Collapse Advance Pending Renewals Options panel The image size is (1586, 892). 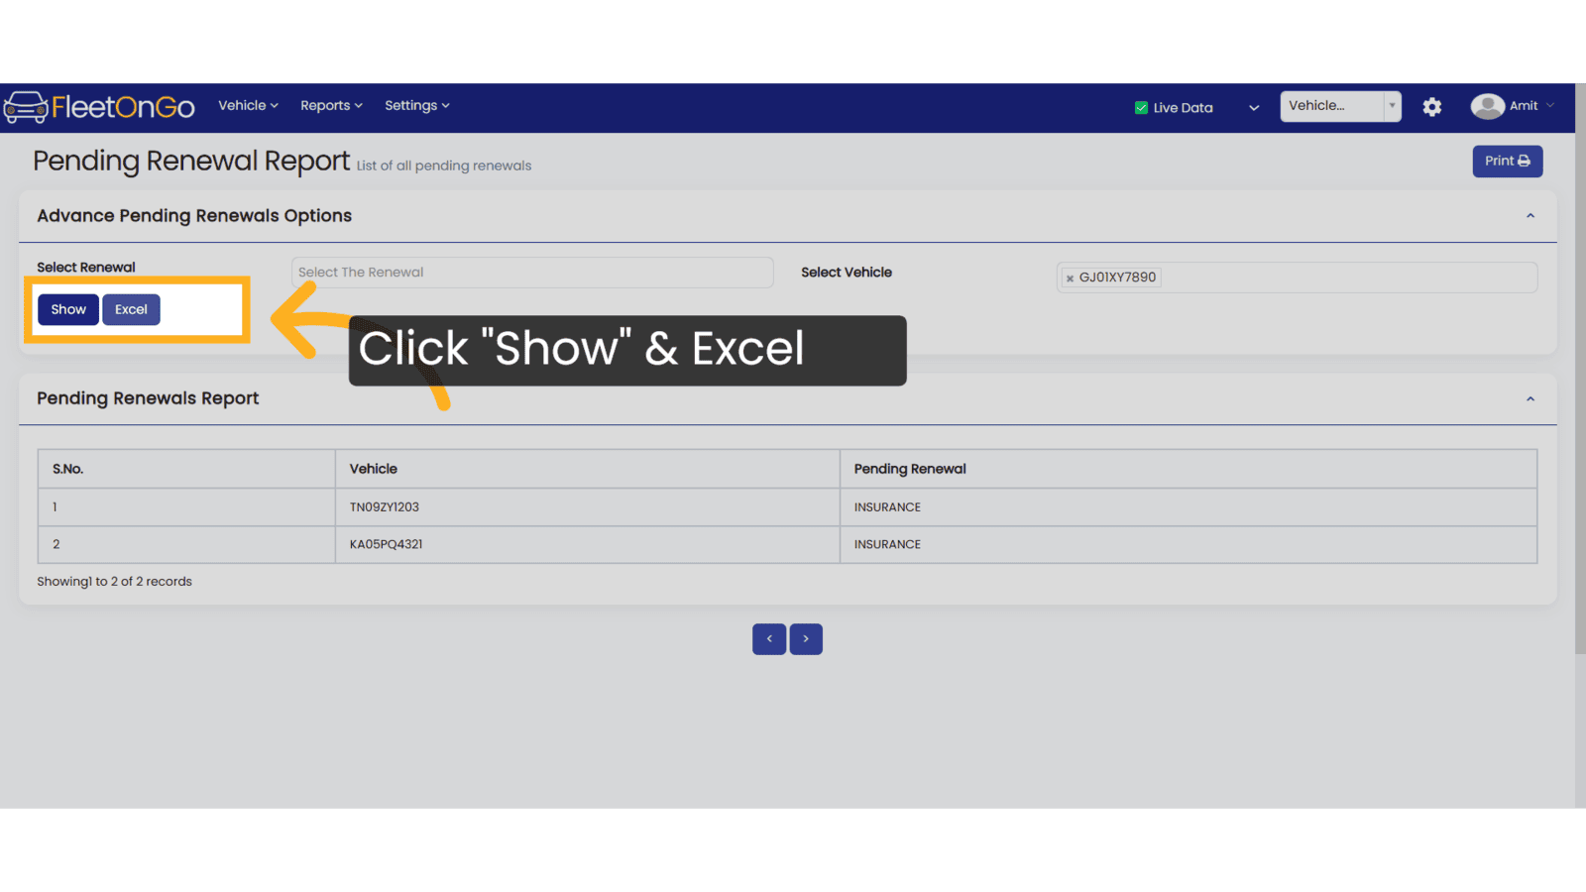pyautogui.click(x=1530, y=216)
